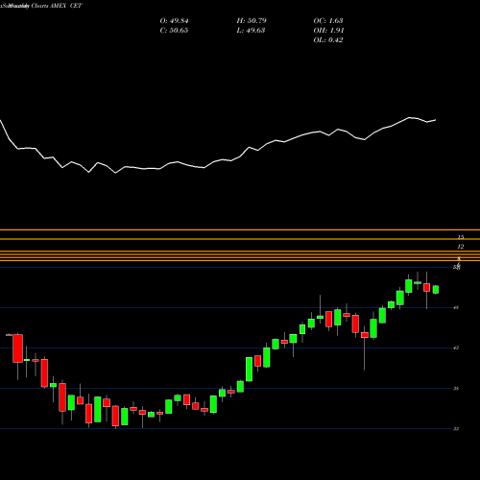Click the 'OH: 1.91' value
Viewport: 480px width, 480px height.
[x=328, y=31]
